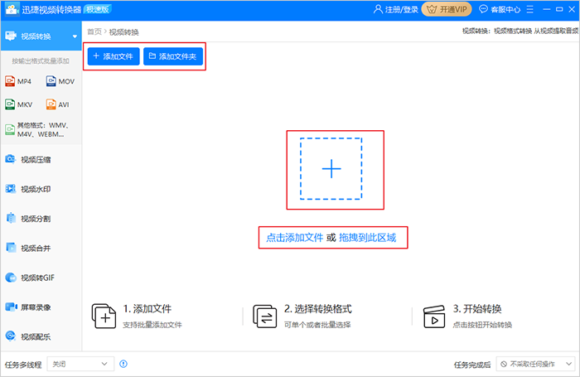Click the 视频转换 camera icon

click(11, 36)
